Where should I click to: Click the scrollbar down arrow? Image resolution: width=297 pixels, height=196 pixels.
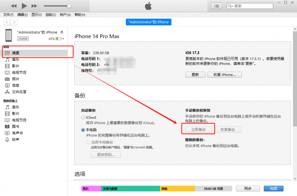coord(295,179)
